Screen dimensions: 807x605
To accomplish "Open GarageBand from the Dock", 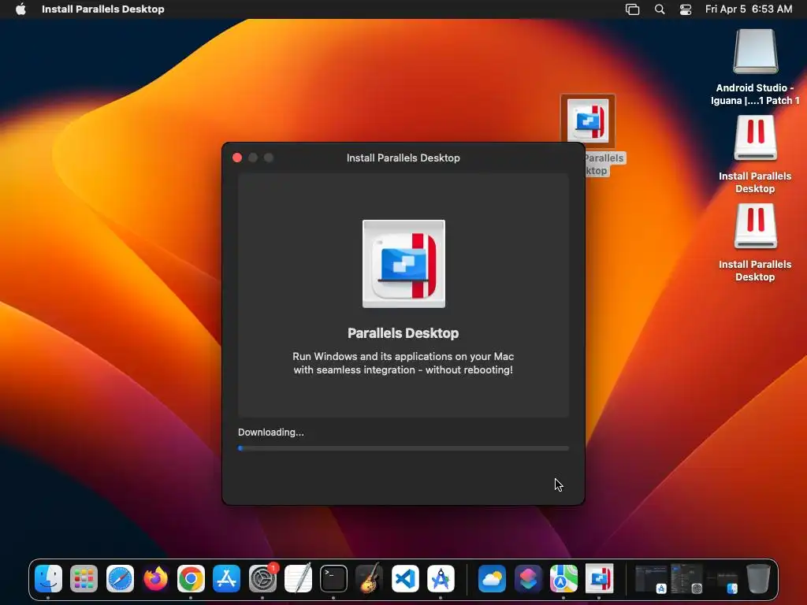I will [x=369, y=579].
